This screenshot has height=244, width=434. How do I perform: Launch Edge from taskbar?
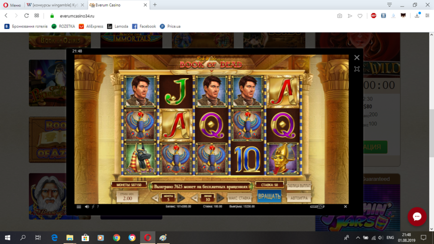[54, 238]
